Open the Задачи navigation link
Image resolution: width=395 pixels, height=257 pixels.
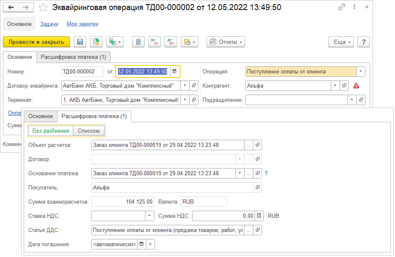(x=49, y=24)
